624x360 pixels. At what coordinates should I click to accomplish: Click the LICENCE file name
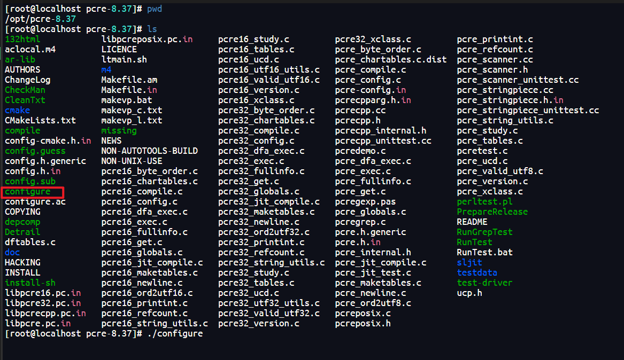click(x=119, y=49)
